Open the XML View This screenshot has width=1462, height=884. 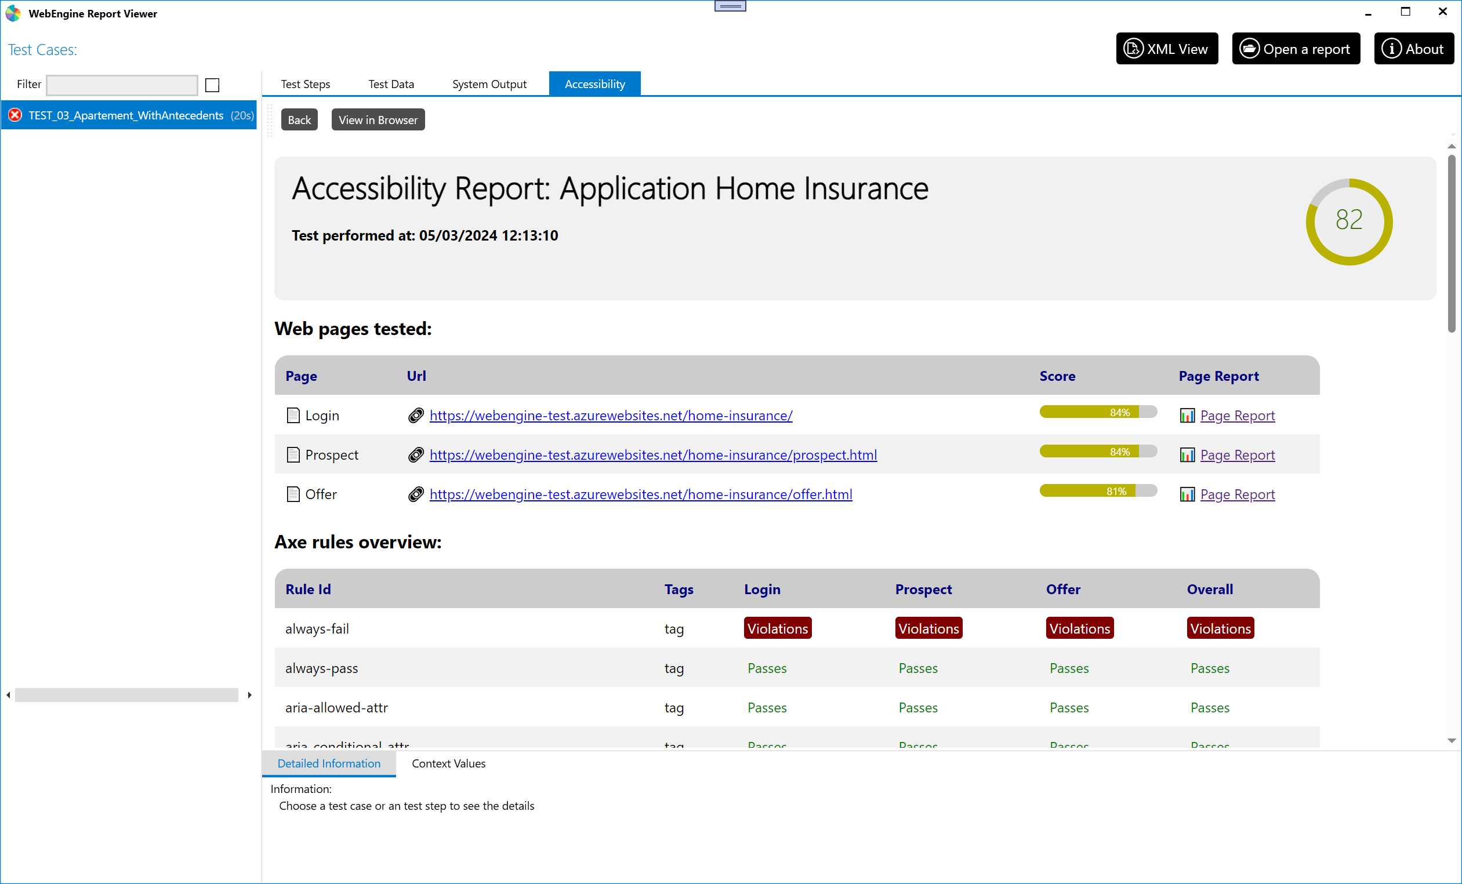point(1166,49)
